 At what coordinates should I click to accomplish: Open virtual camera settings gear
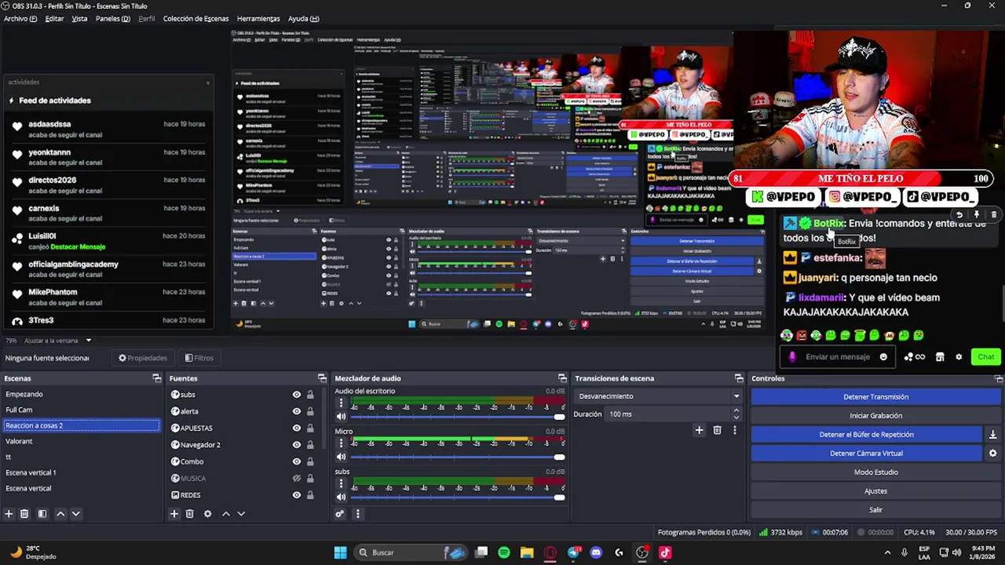(x=992, y=454)
